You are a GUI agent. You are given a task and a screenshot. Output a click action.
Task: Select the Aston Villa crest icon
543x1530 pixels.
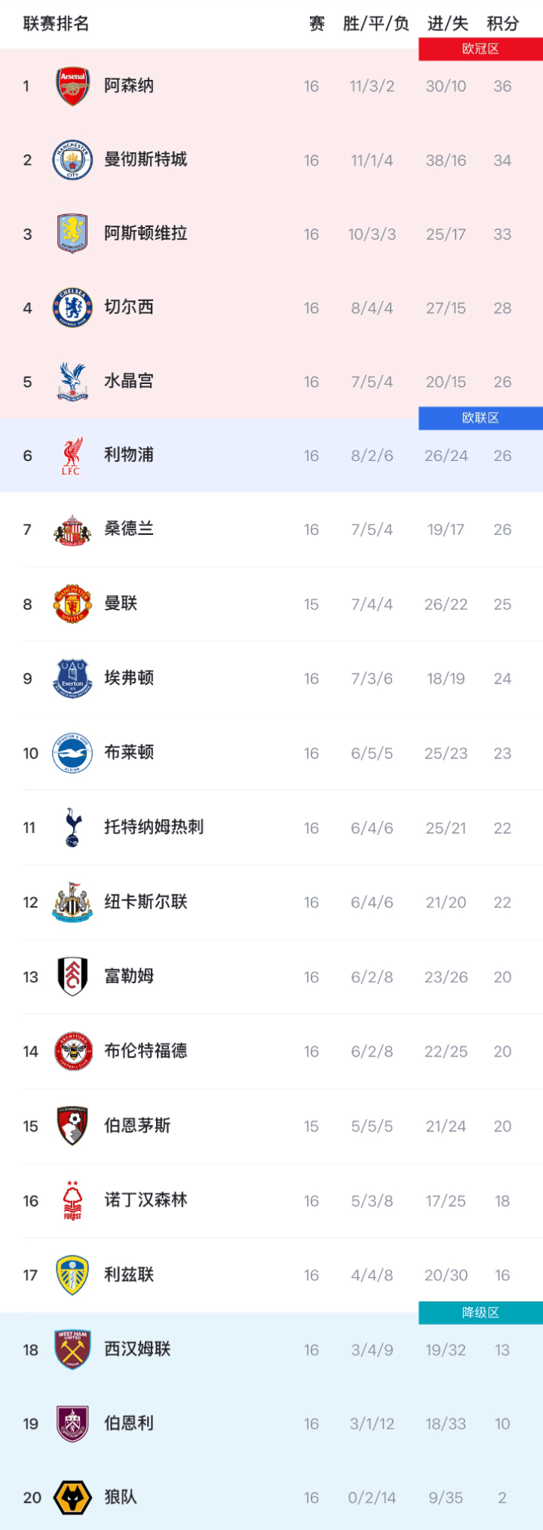[x=72, y=234]
